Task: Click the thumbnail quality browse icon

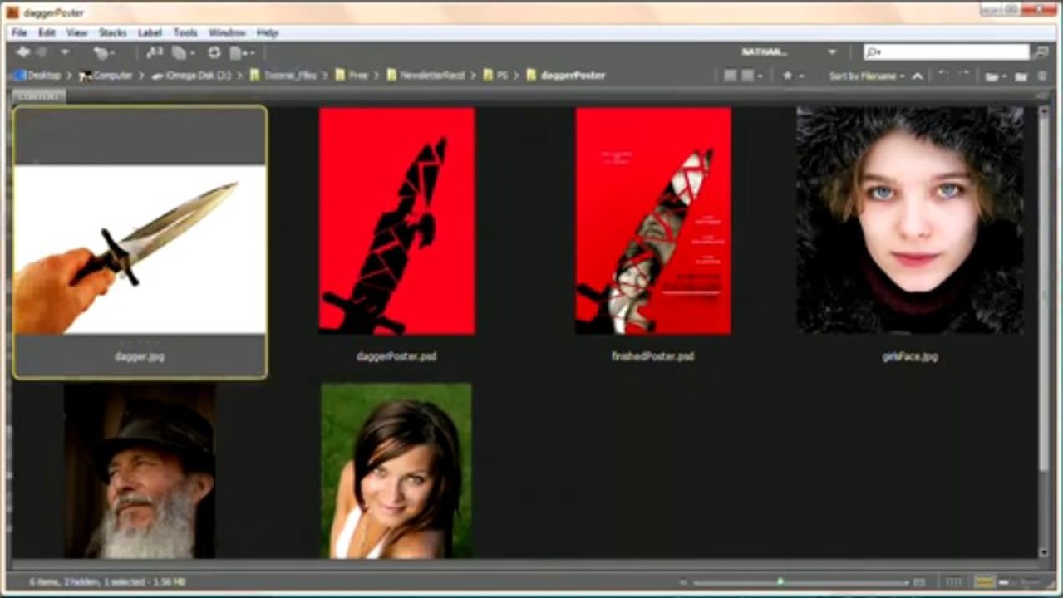Action: (x=730, y=76)
